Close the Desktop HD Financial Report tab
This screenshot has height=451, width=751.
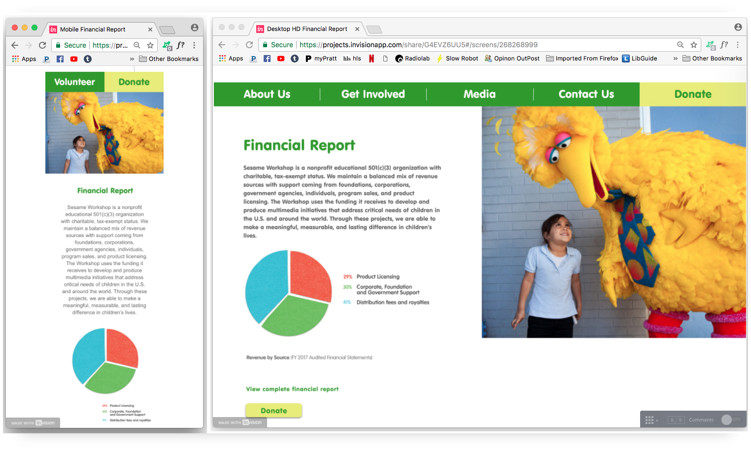coord(357,29)
